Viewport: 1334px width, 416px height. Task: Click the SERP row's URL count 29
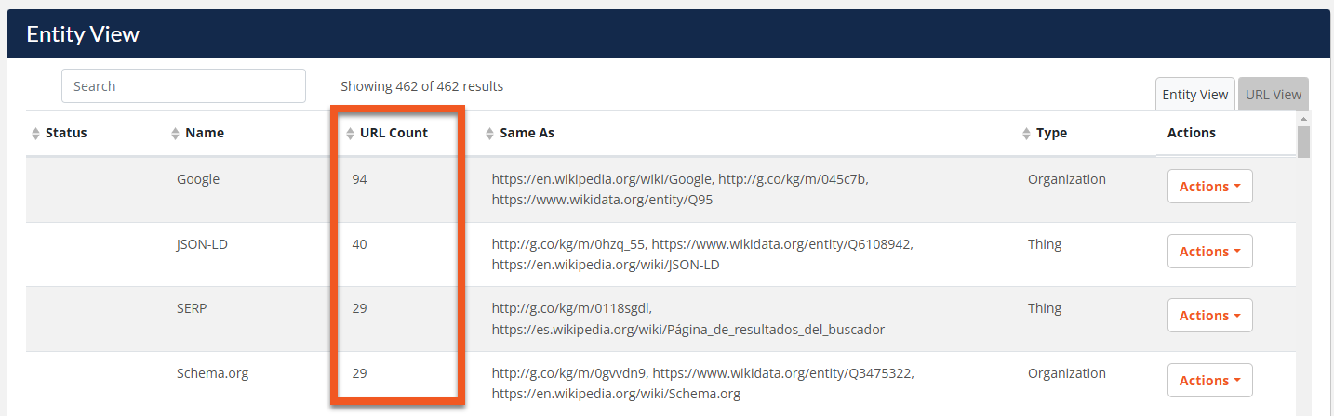click(359, 308)
